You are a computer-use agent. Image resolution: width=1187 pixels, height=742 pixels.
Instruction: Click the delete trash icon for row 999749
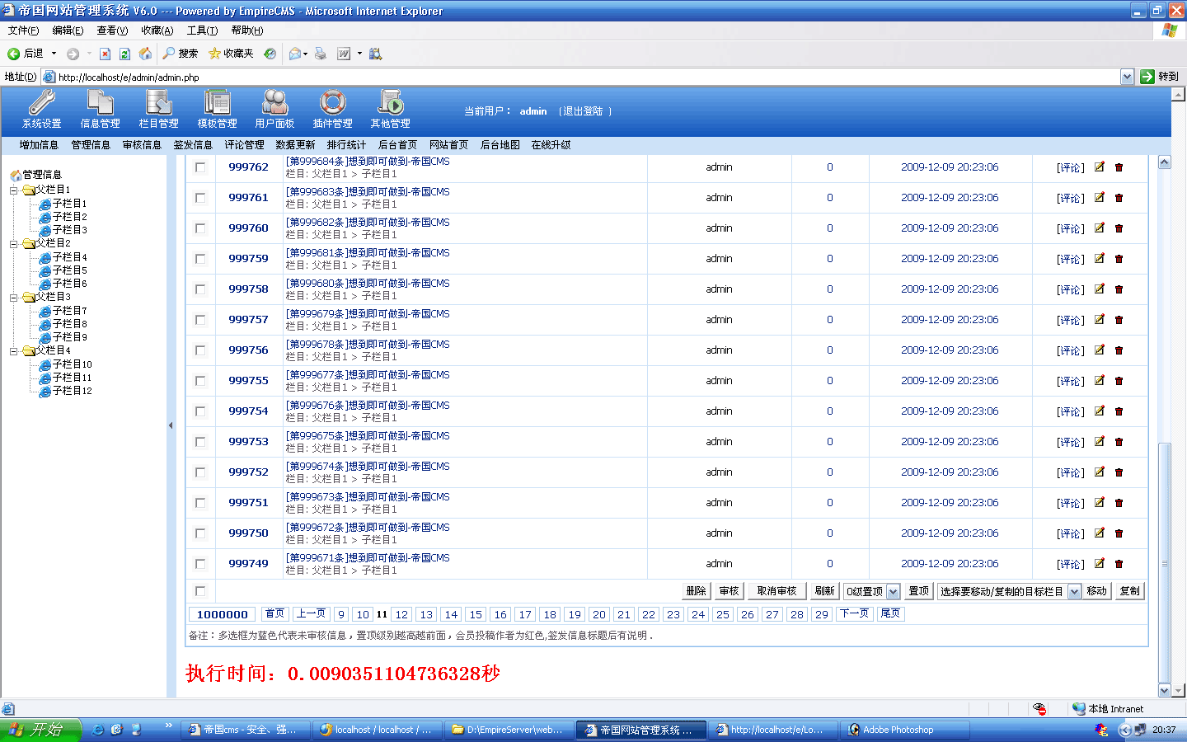coord(1119,564)
